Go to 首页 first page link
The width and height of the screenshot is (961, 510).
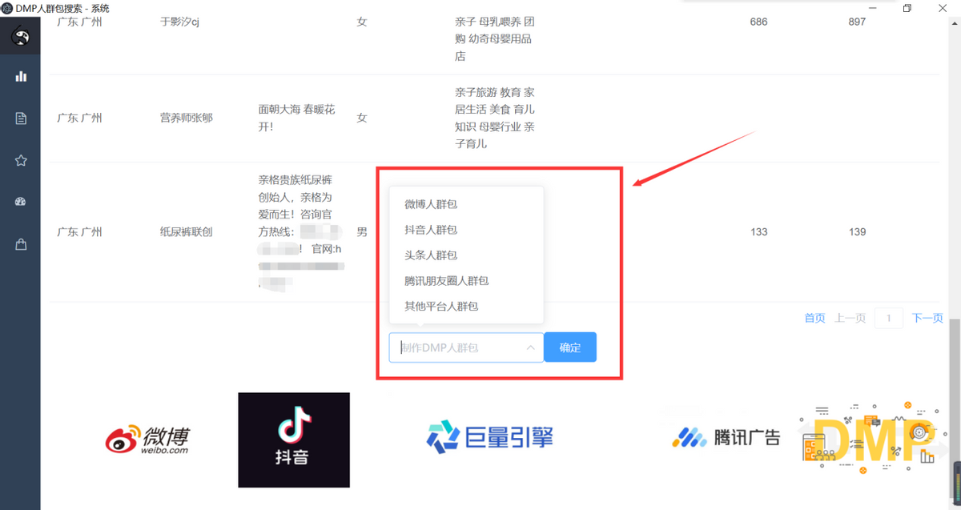(814, 318)
